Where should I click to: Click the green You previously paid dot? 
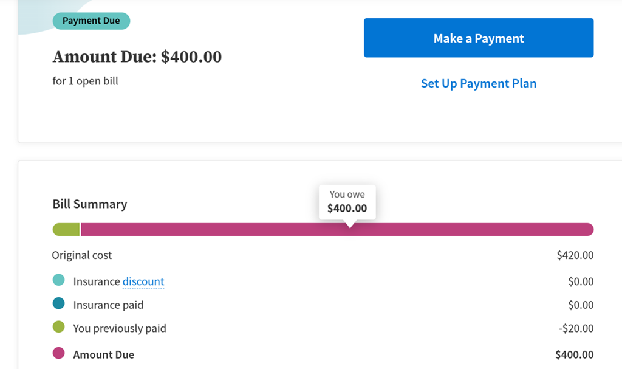point(58,327)
